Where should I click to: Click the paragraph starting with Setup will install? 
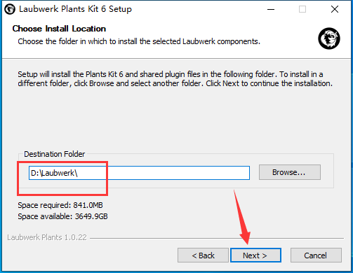pyautogui.click(x=175, y=79)
